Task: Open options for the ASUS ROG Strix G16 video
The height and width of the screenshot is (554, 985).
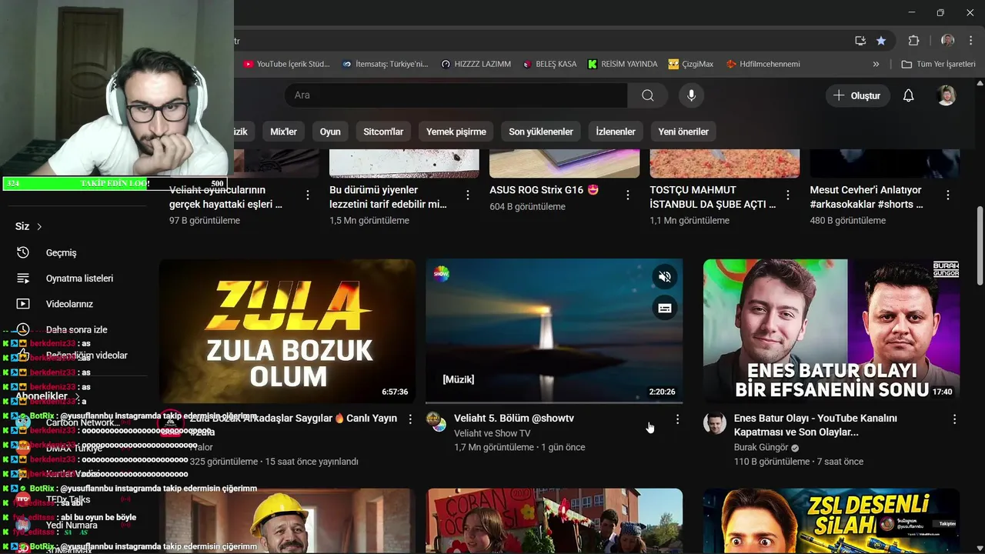Action: coord(628,195)
